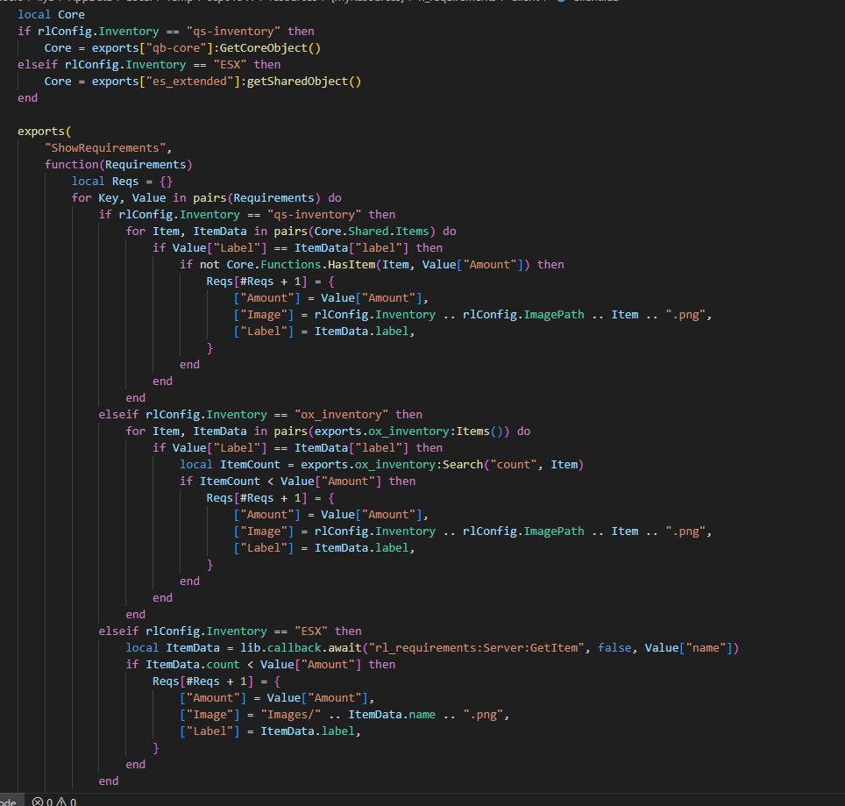Click Value["name"] in the callback arguments
This screenshot has width=845, height=806.
click(x=688, y=648)
